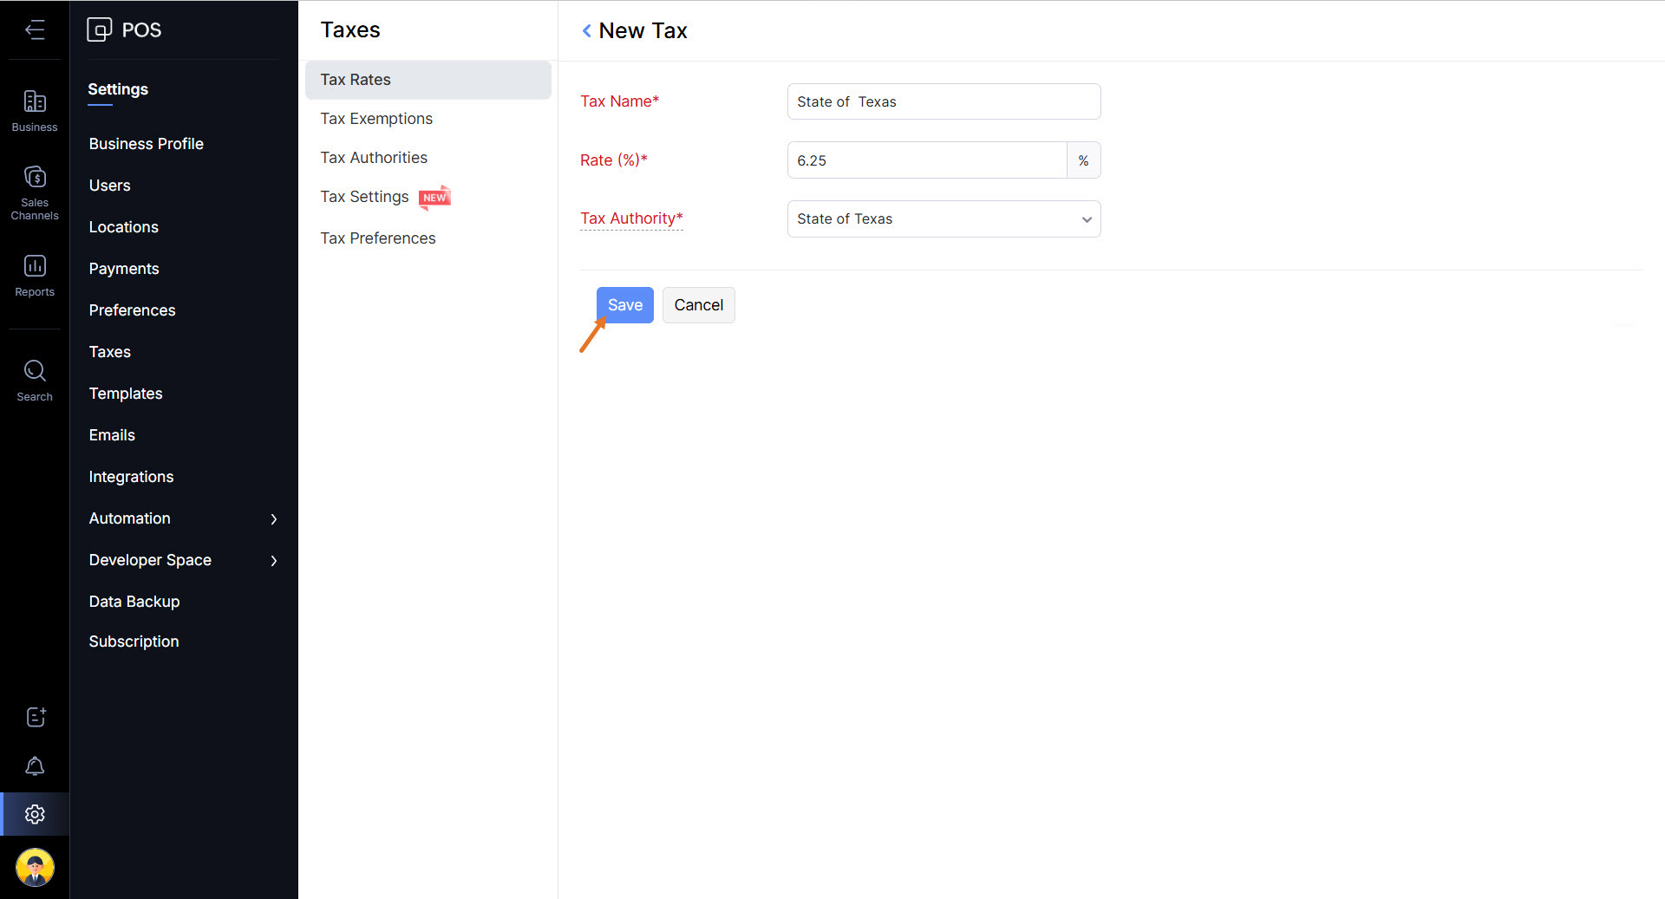Collapse the sidebar with the hamburger arrow icon
Screen dimensions: 1665x899
(35, 30)
